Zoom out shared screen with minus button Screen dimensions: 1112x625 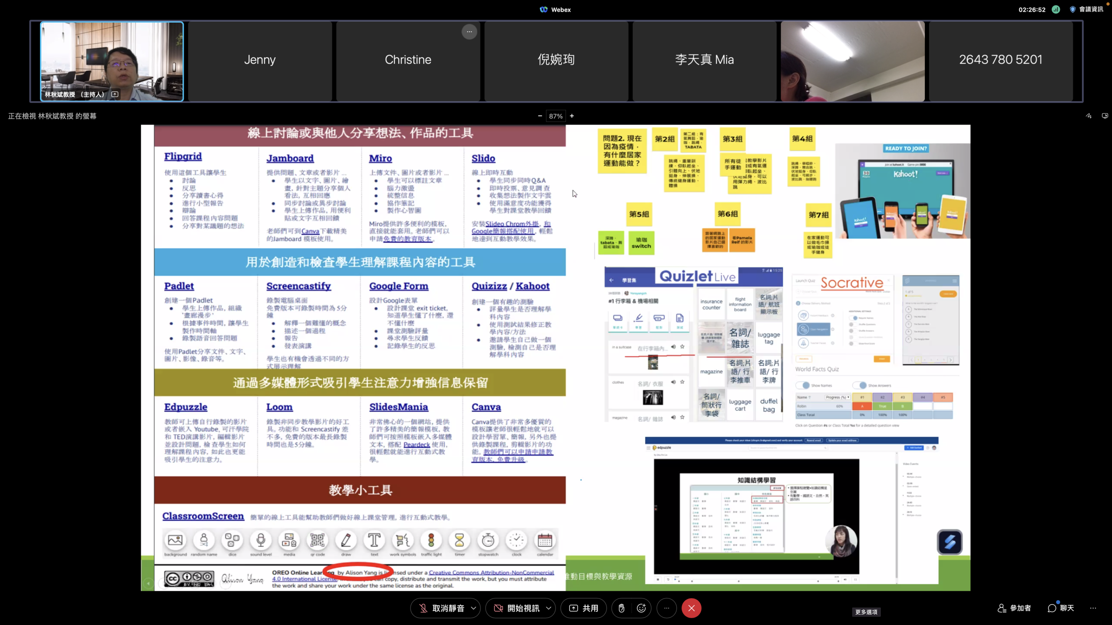pos(540,116)
